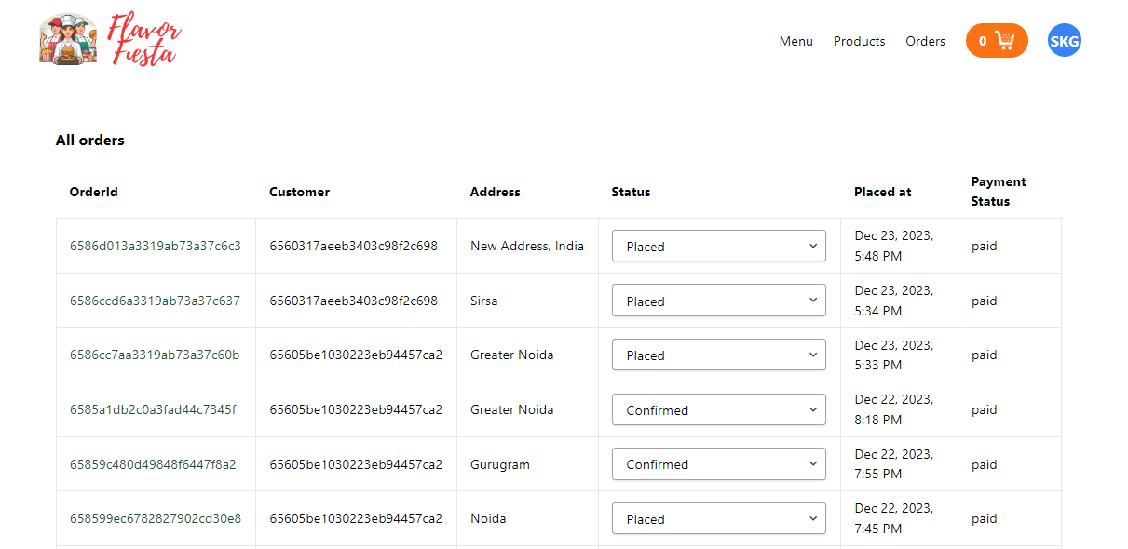The width and height of the screenshot is (1128, 549).
Task: Open status dropdown for order 6586d013a3319ab73a37c6c3
Action: 718,247
